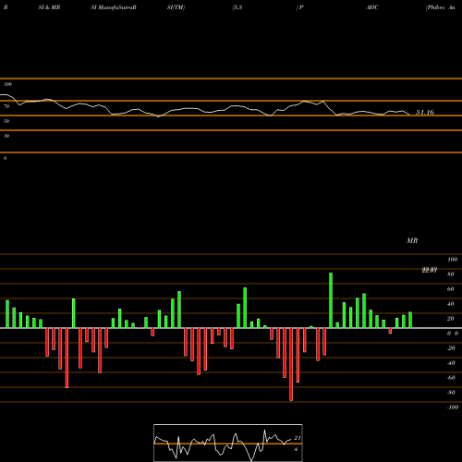Viewport: 462px width, 462px height.
Task: Click the RSI axis label 100
Action: tap(7, 84)
